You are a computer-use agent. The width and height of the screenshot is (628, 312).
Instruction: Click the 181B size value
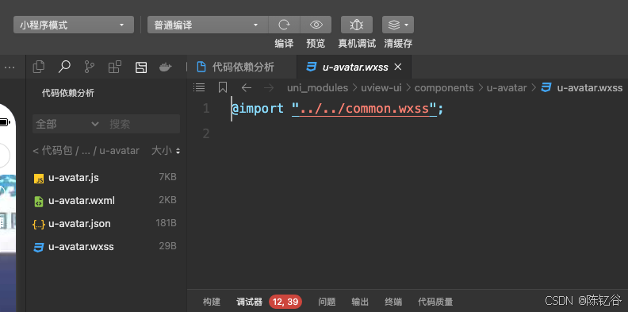(x=167, y=223)
